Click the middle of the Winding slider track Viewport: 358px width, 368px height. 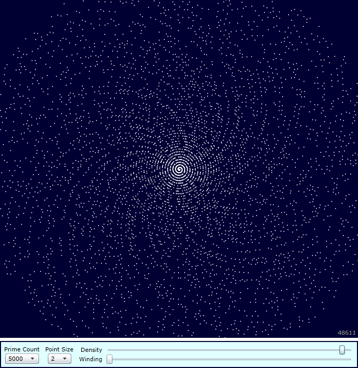(x=229, y=359)
